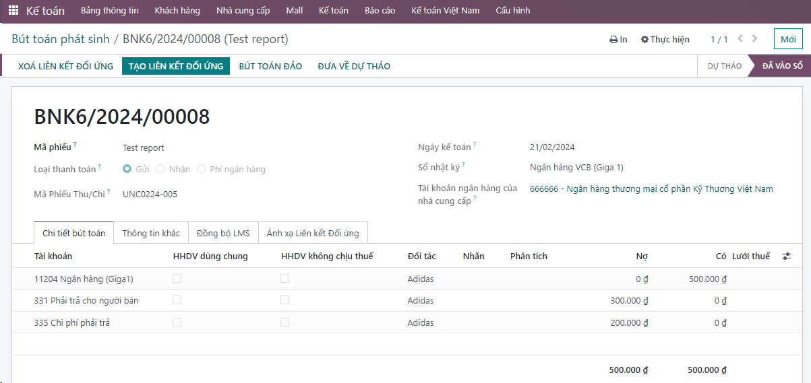
Task: Click the Mới button
Action: [788, 39]
